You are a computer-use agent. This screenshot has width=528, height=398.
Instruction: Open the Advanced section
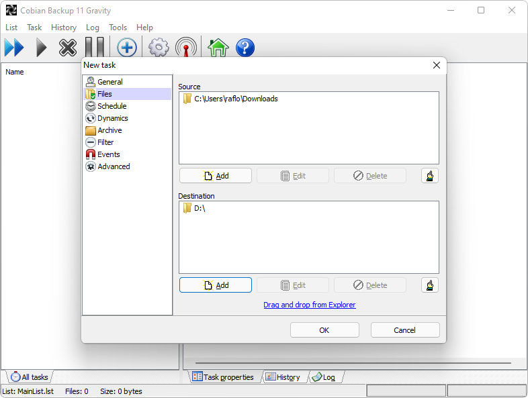[127, 166]
